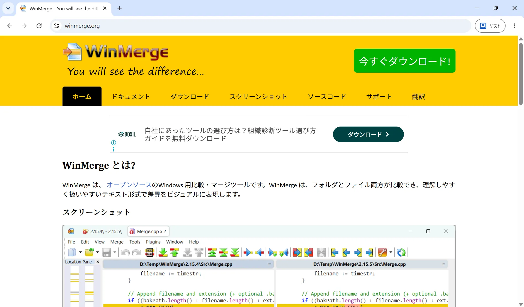The width and height of the screenshot is (524, 307).
Task: Open the スクリーンショット navigation tab
Action: [x=258, y=96]
